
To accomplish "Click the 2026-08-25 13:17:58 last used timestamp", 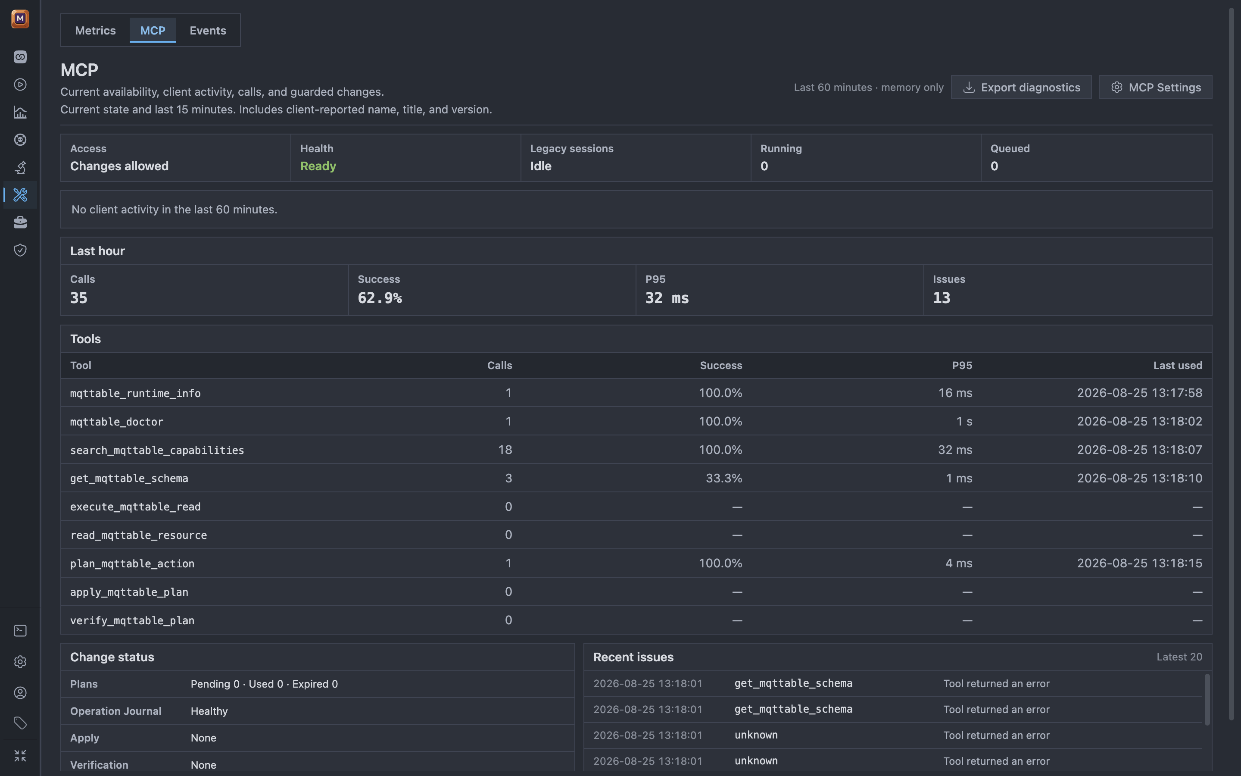I will coord(1139,393).
